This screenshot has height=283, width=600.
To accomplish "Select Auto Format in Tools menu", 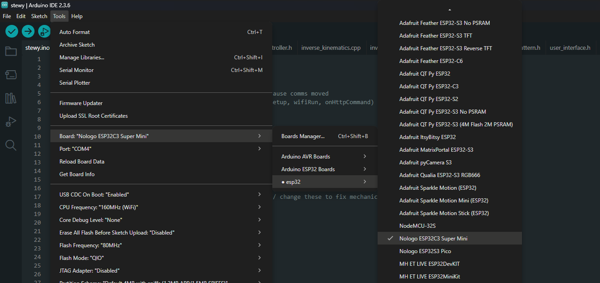I will coord(161,32).
